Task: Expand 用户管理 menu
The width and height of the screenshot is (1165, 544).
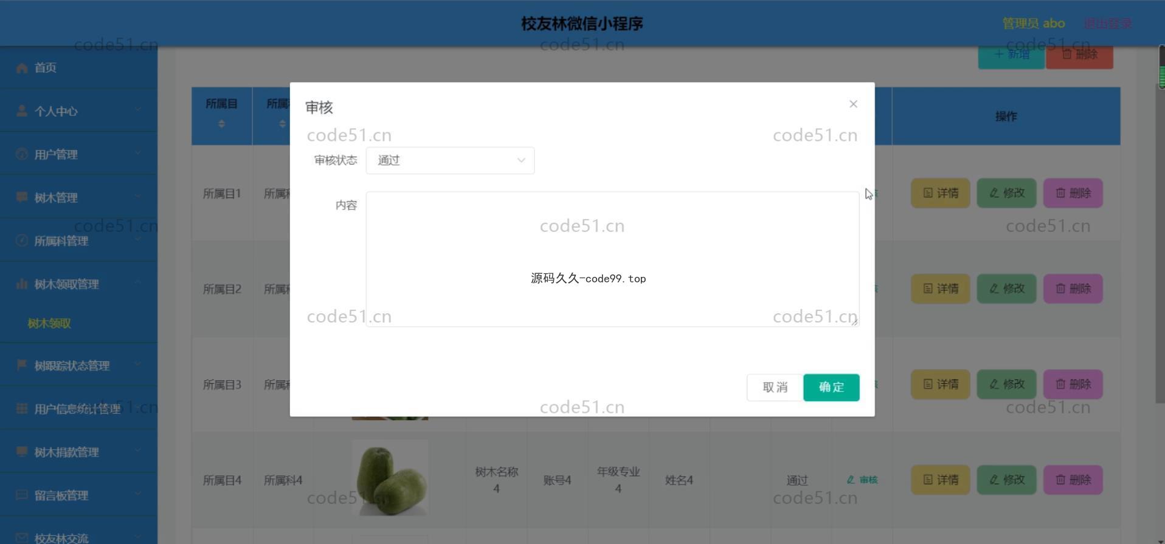Action: 78,154
